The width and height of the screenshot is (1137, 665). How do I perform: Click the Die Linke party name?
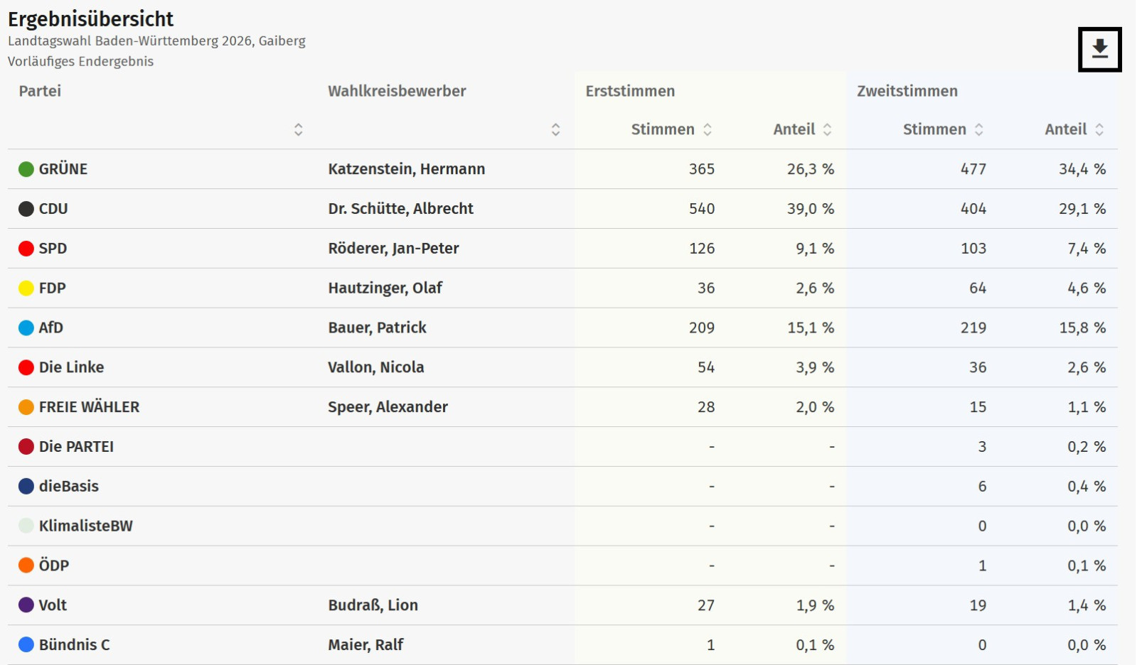pos(71,367)
